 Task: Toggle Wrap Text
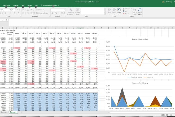click(x=40, y=10)
